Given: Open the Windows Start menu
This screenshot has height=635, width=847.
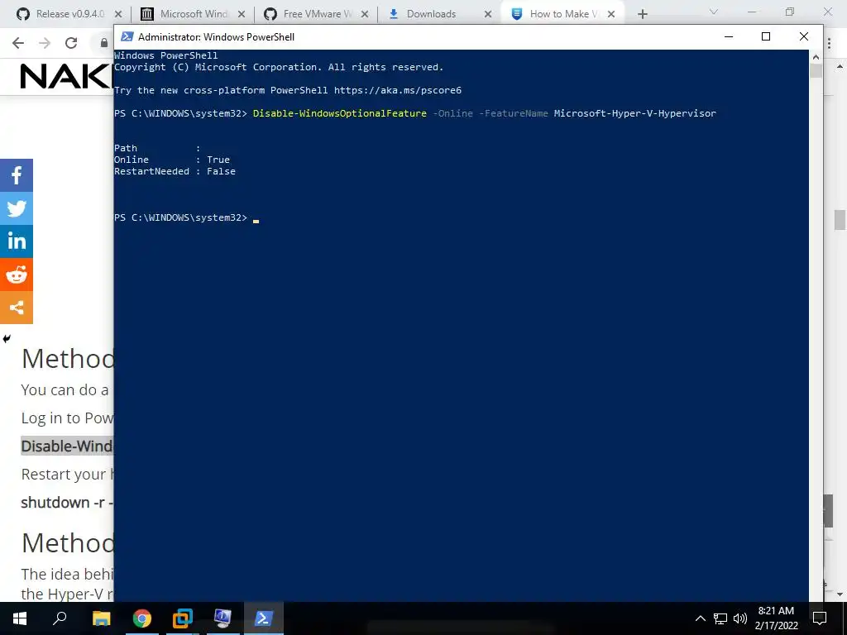Looking at the screenshot, I should pos(20,618).
